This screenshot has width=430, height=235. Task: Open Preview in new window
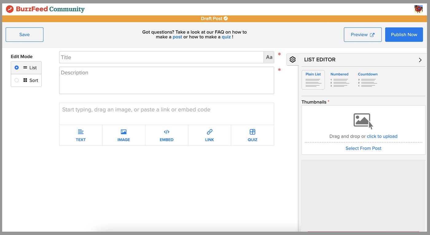click(362, 35)
